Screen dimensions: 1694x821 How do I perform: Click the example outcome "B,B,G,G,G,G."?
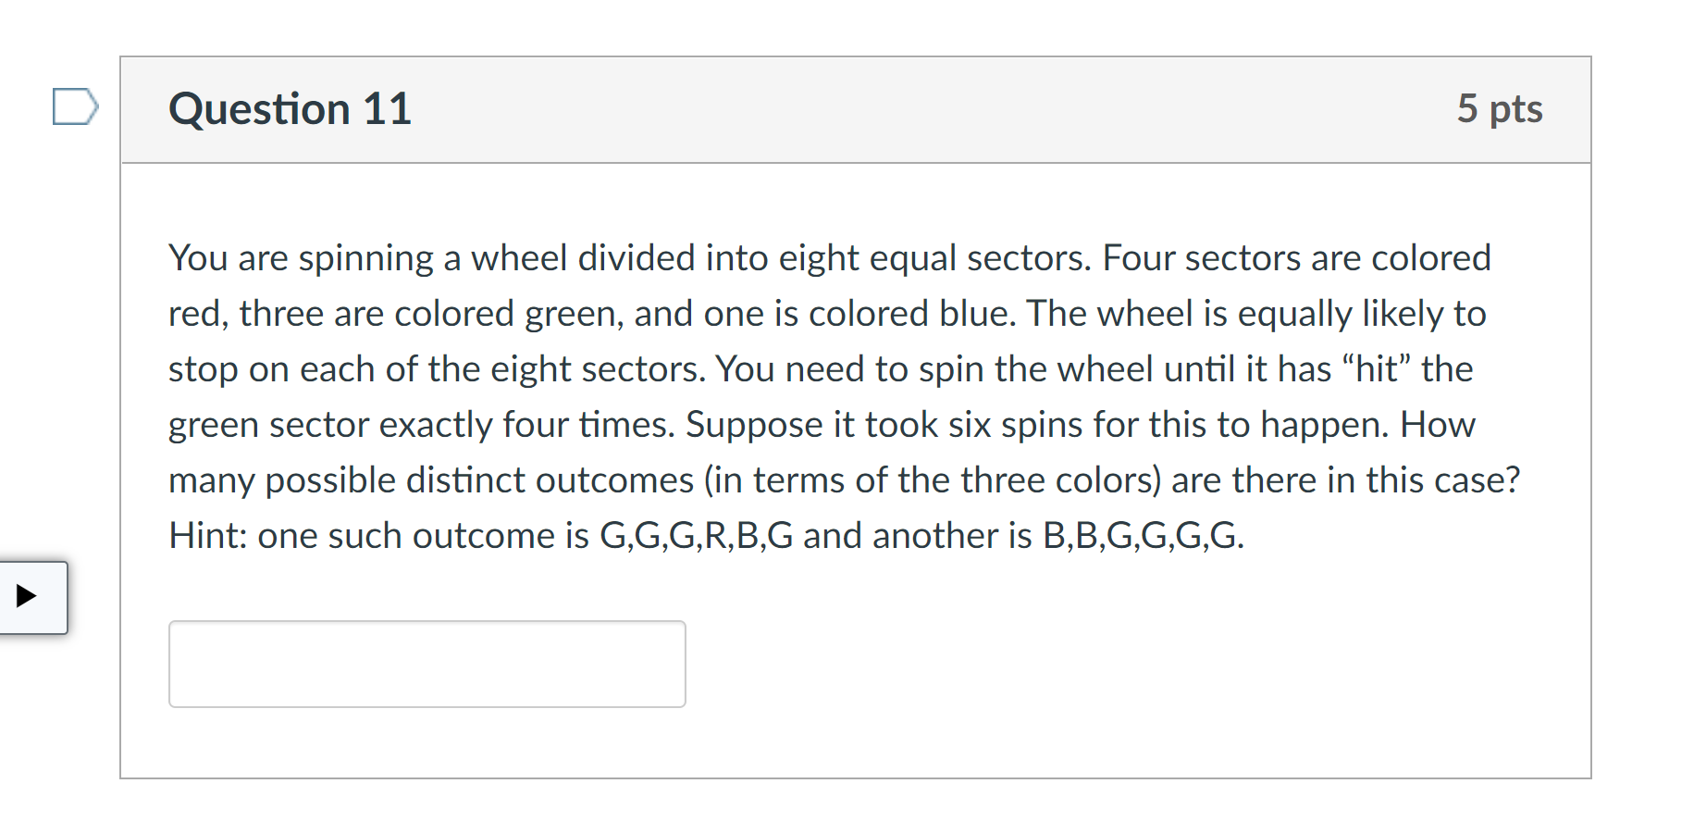(1143, 536)
